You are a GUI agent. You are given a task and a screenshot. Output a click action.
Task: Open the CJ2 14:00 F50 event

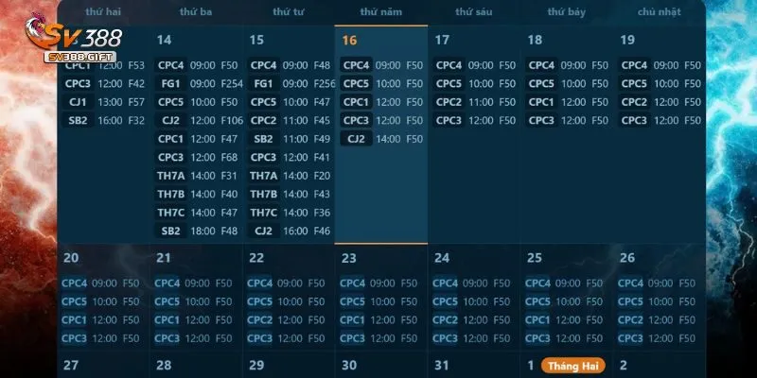382,139
